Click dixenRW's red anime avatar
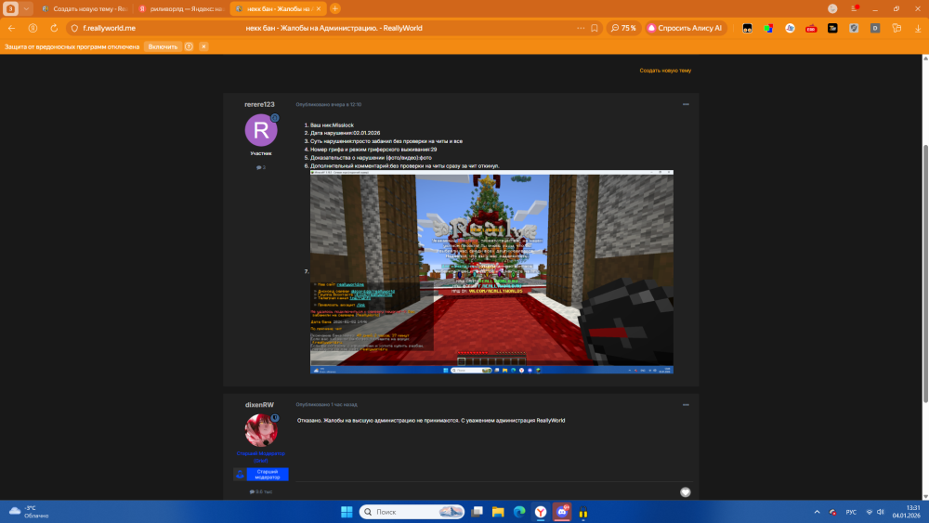 coord(261,430)
